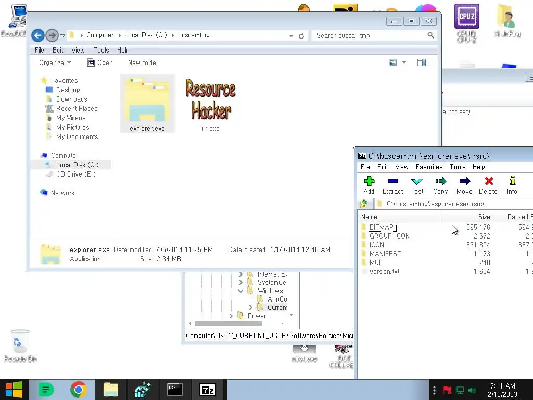
Task: Click the Open button in Explorer toolbar
Action: [100, 63]
